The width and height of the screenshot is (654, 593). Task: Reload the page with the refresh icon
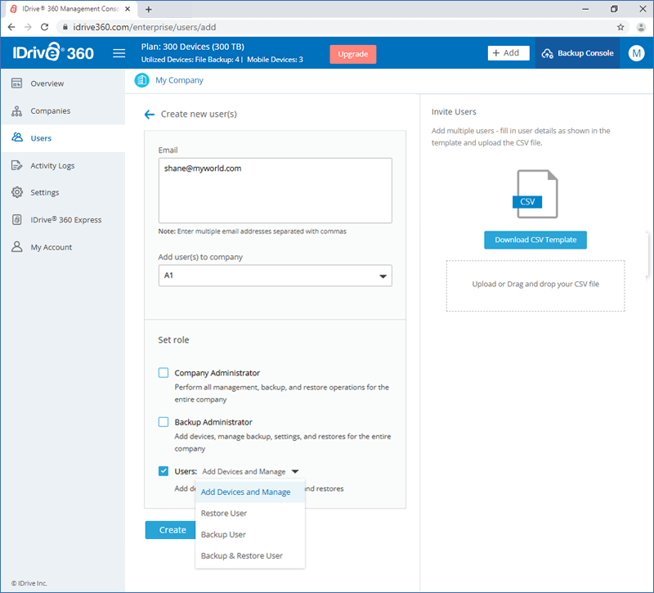(44, 27)
